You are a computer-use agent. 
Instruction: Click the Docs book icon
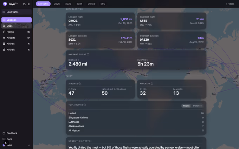4,139
